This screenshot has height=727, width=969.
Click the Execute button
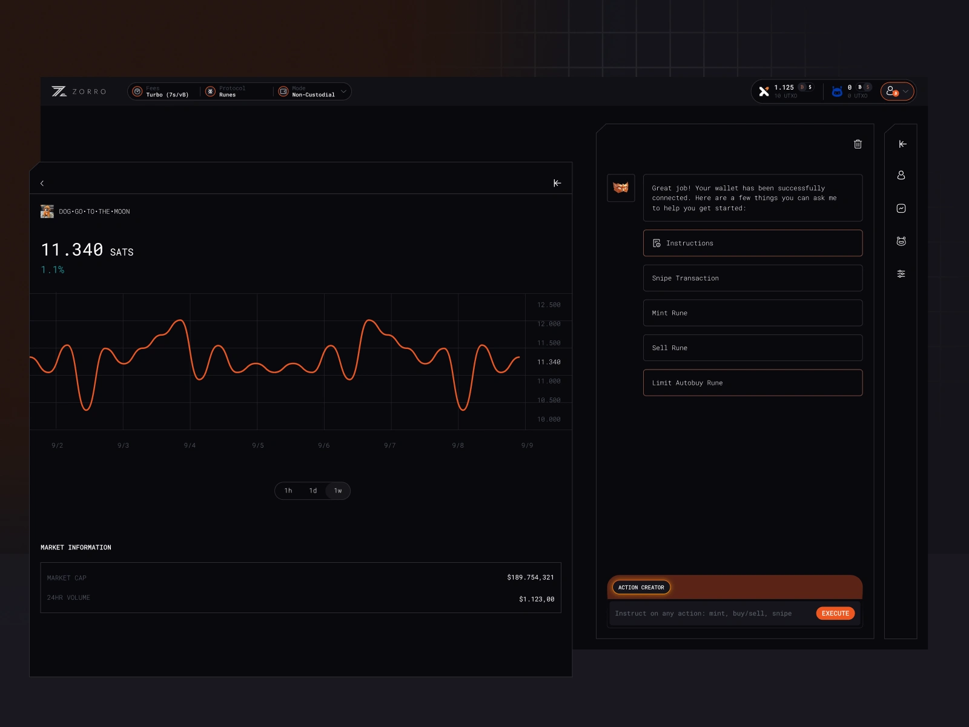tap(835, 614)
